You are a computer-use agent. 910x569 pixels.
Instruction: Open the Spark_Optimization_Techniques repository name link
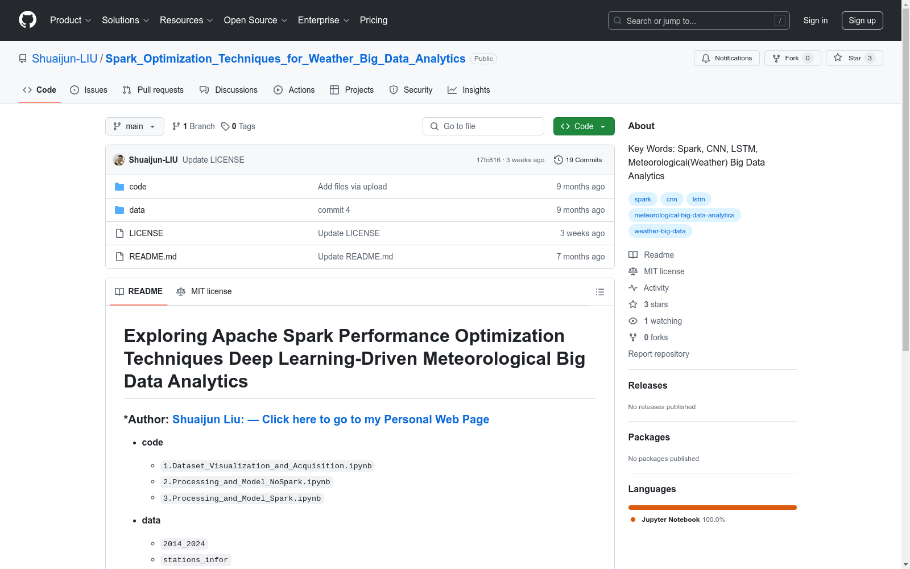point(286,59)
